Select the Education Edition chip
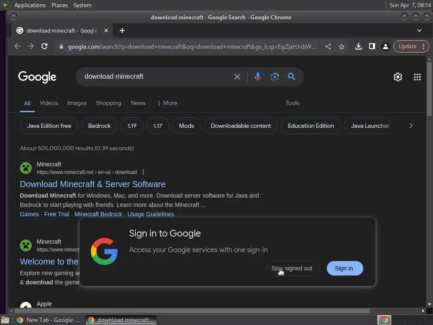The height and width of the screenshot is (325, 433). pyautogui.click(x=311, y=126)
